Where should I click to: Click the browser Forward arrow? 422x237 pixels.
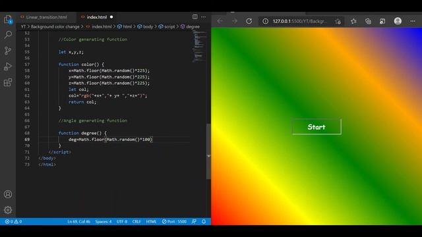tap(235, 21)
